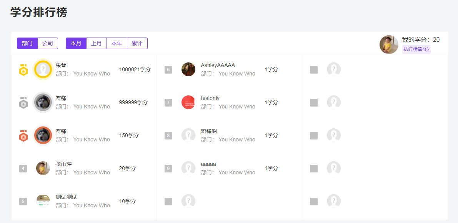Click the name 蒋锋啊

point(209,131)
